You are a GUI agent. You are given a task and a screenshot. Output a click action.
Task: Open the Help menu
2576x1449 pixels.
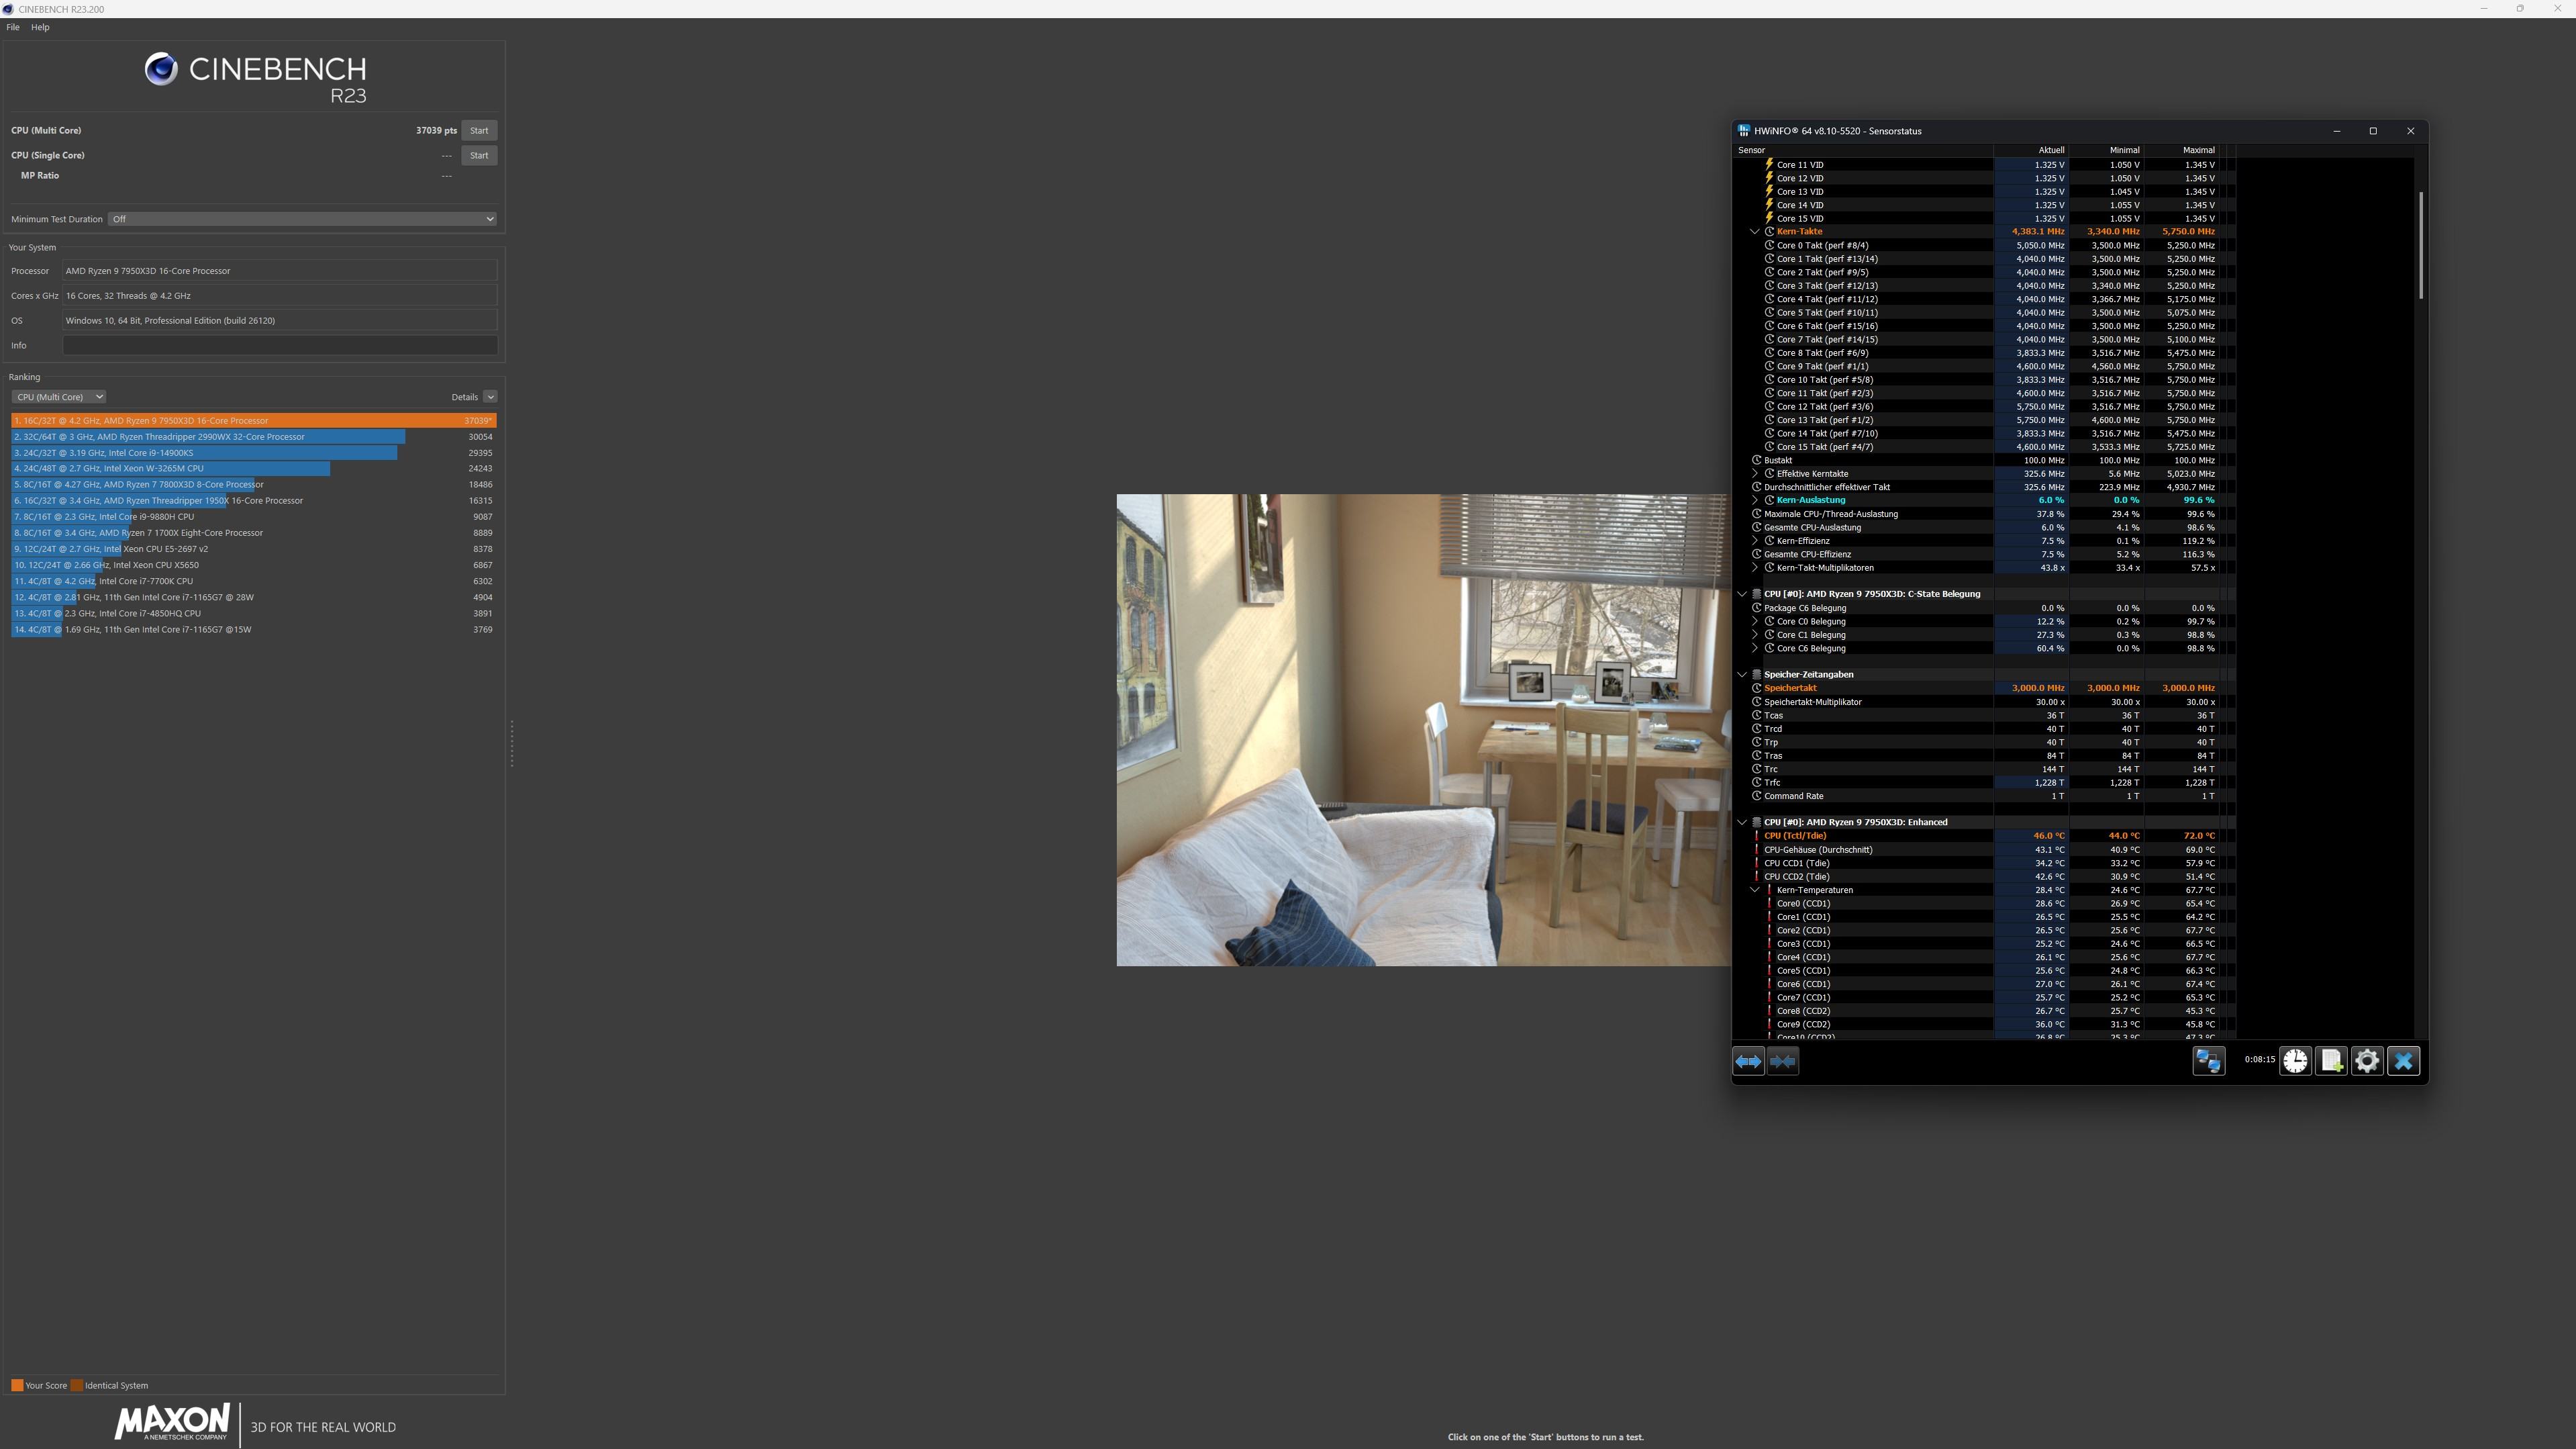point(40,27)
